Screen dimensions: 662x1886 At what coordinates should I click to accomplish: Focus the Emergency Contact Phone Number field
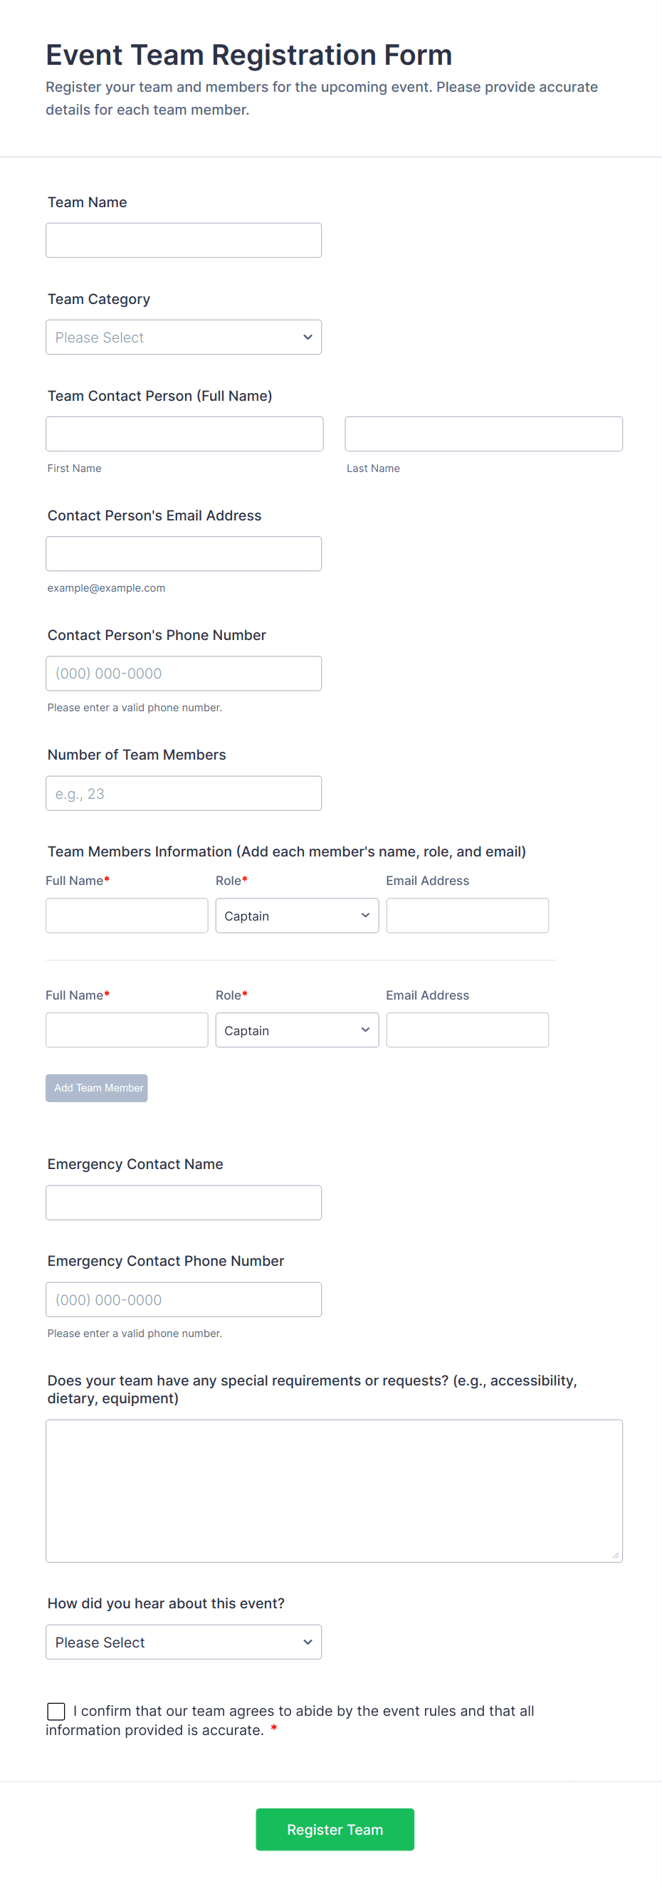point(183,1299)
